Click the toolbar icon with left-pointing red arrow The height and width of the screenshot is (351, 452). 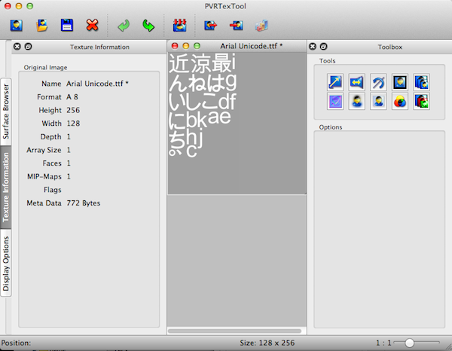(x=237, y=26)
